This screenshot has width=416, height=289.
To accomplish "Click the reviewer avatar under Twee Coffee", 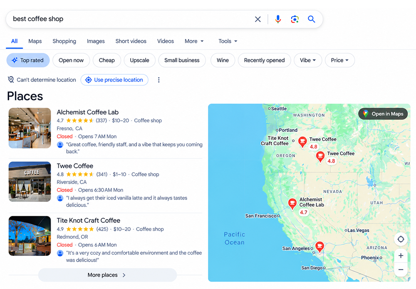I will pos(60,198).
